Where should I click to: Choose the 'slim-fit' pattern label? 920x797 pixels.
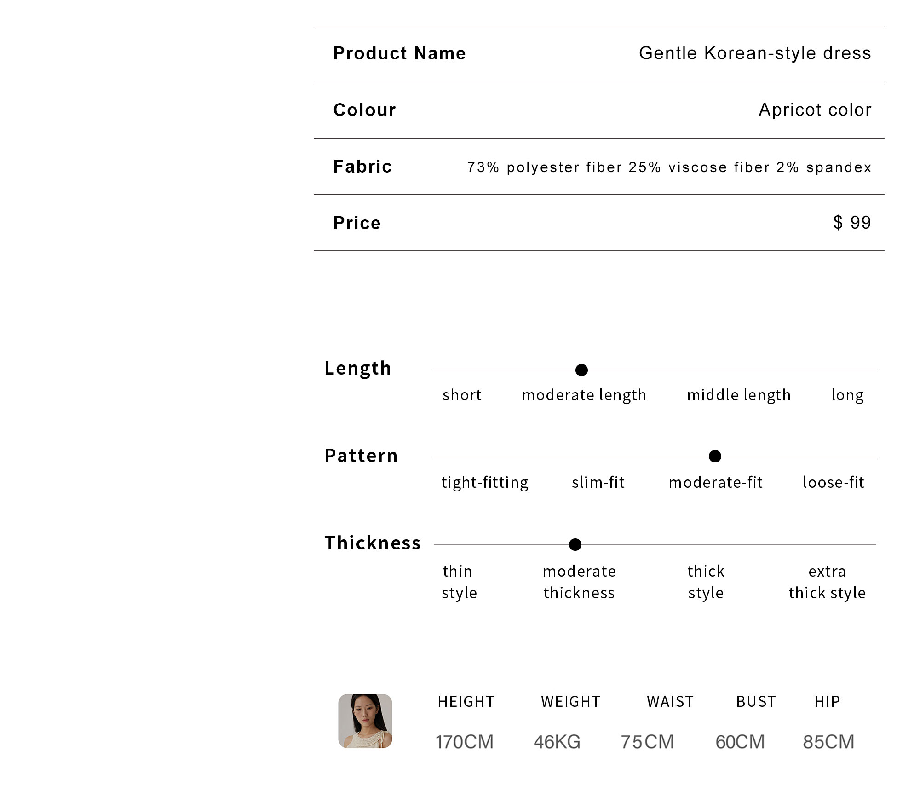[x=598, y=482]
